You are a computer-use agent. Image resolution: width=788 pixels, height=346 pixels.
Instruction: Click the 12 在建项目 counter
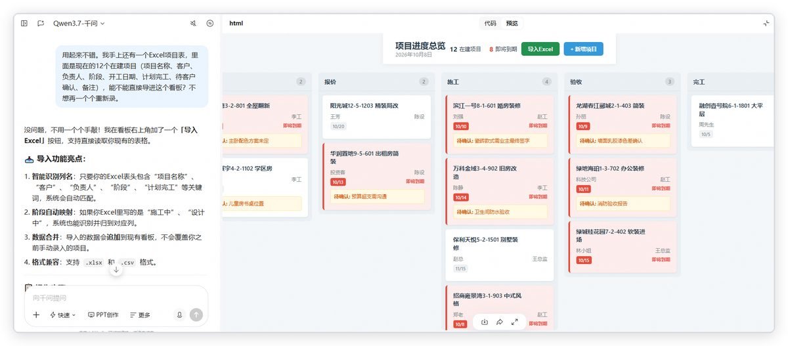(466, 49)
